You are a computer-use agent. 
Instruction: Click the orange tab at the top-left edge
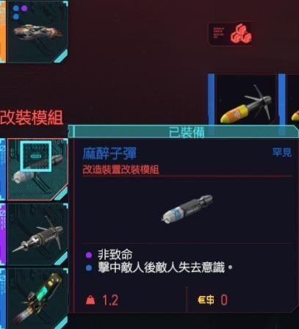click(3, 32)
